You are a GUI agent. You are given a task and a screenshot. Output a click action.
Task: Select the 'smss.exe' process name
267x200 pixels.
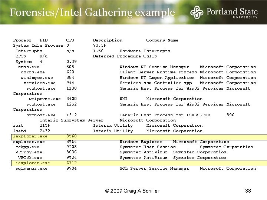point(29,67)
